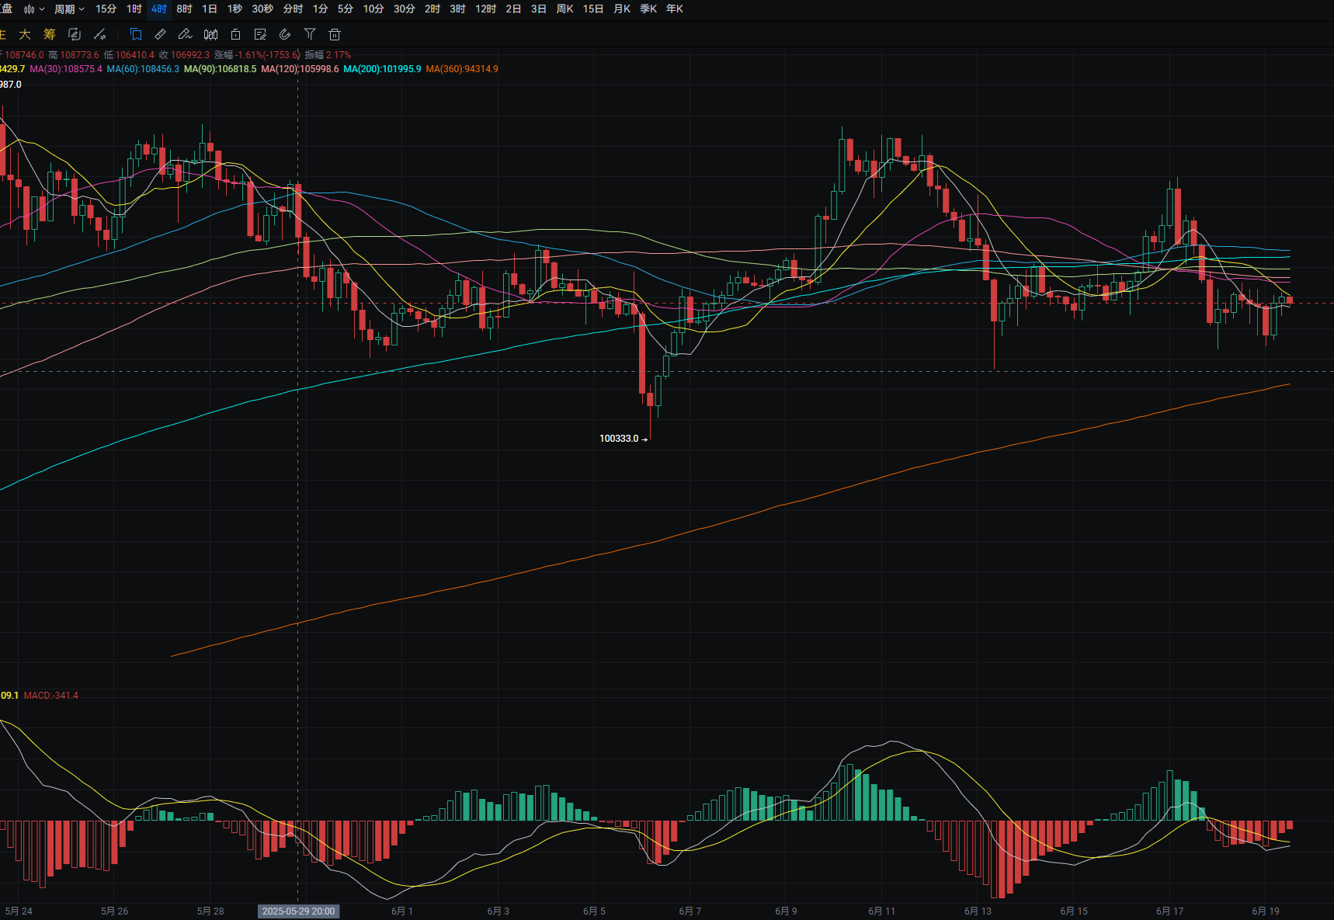Click the MA(360) indicator label
Viewport: 1334px width, 920px height.
tap(462, 69)
